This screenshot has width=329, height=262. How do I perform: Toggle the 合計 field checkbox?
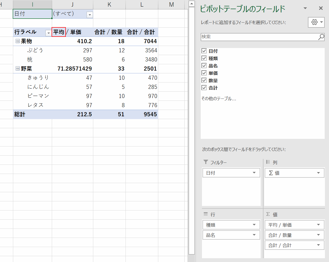tap(204, 88)
